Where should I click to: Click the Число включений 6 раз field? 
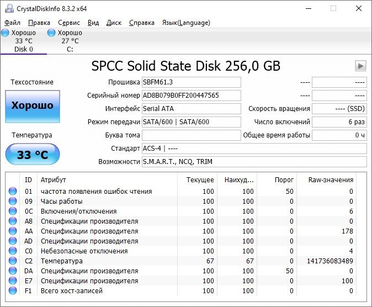pos(339,122)
